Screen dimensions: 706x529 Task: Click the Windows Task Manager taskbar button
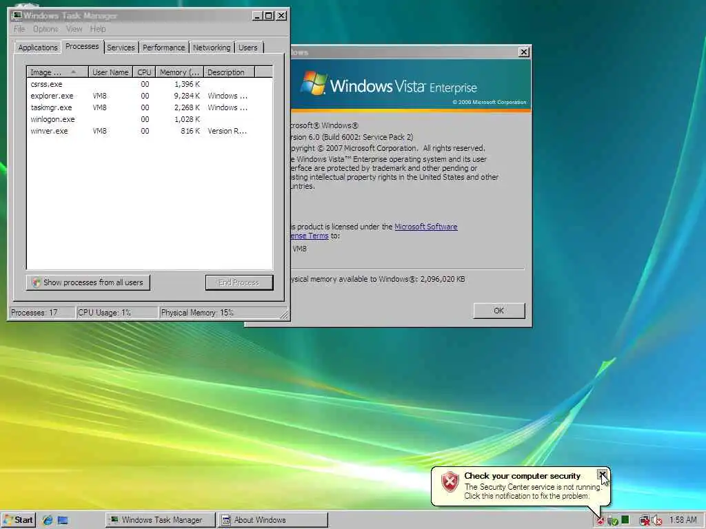(161, 520)
